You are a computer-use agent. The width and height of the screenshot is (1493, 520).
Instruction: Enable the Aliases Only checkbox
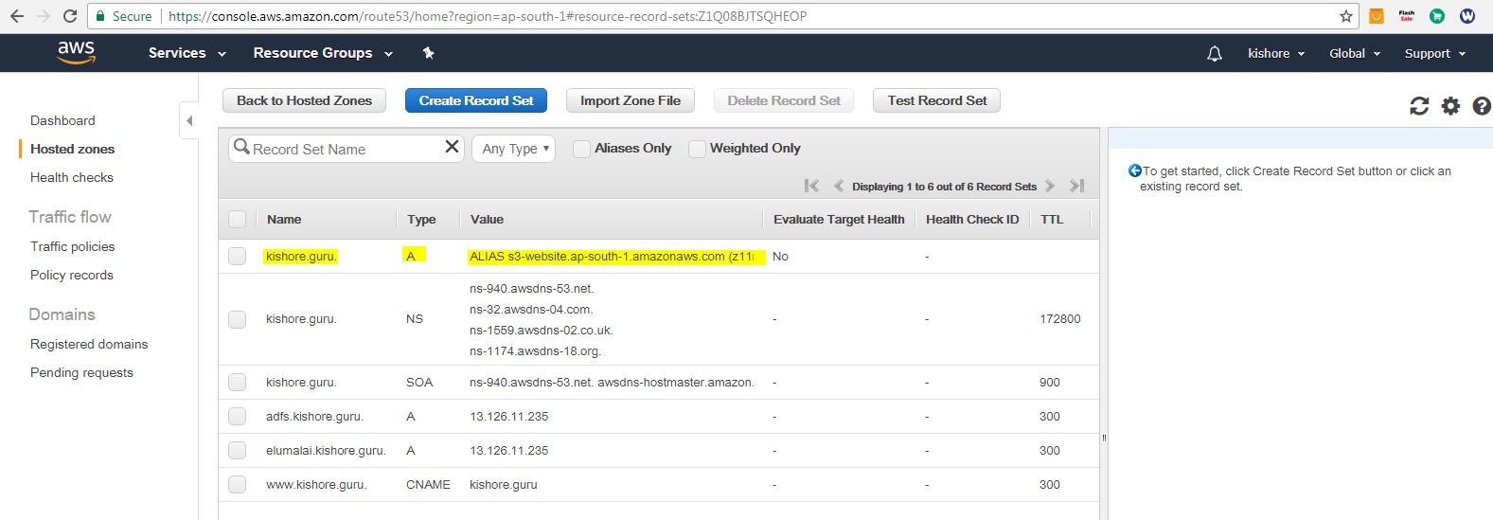582,149
